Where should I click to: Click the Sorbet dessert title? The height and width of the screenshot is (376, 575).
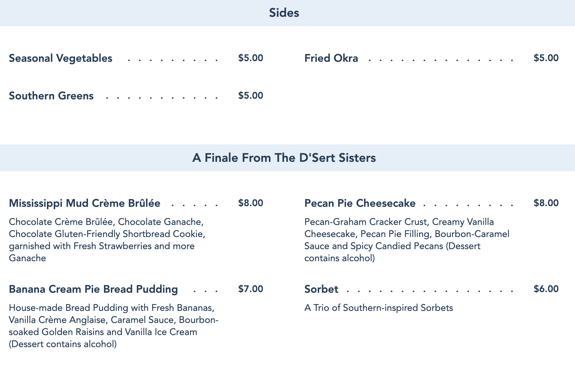pos(321,289)
